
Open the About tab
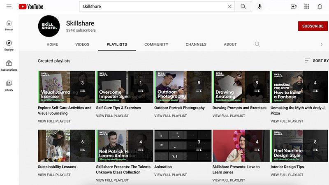[x=230, y=44]
